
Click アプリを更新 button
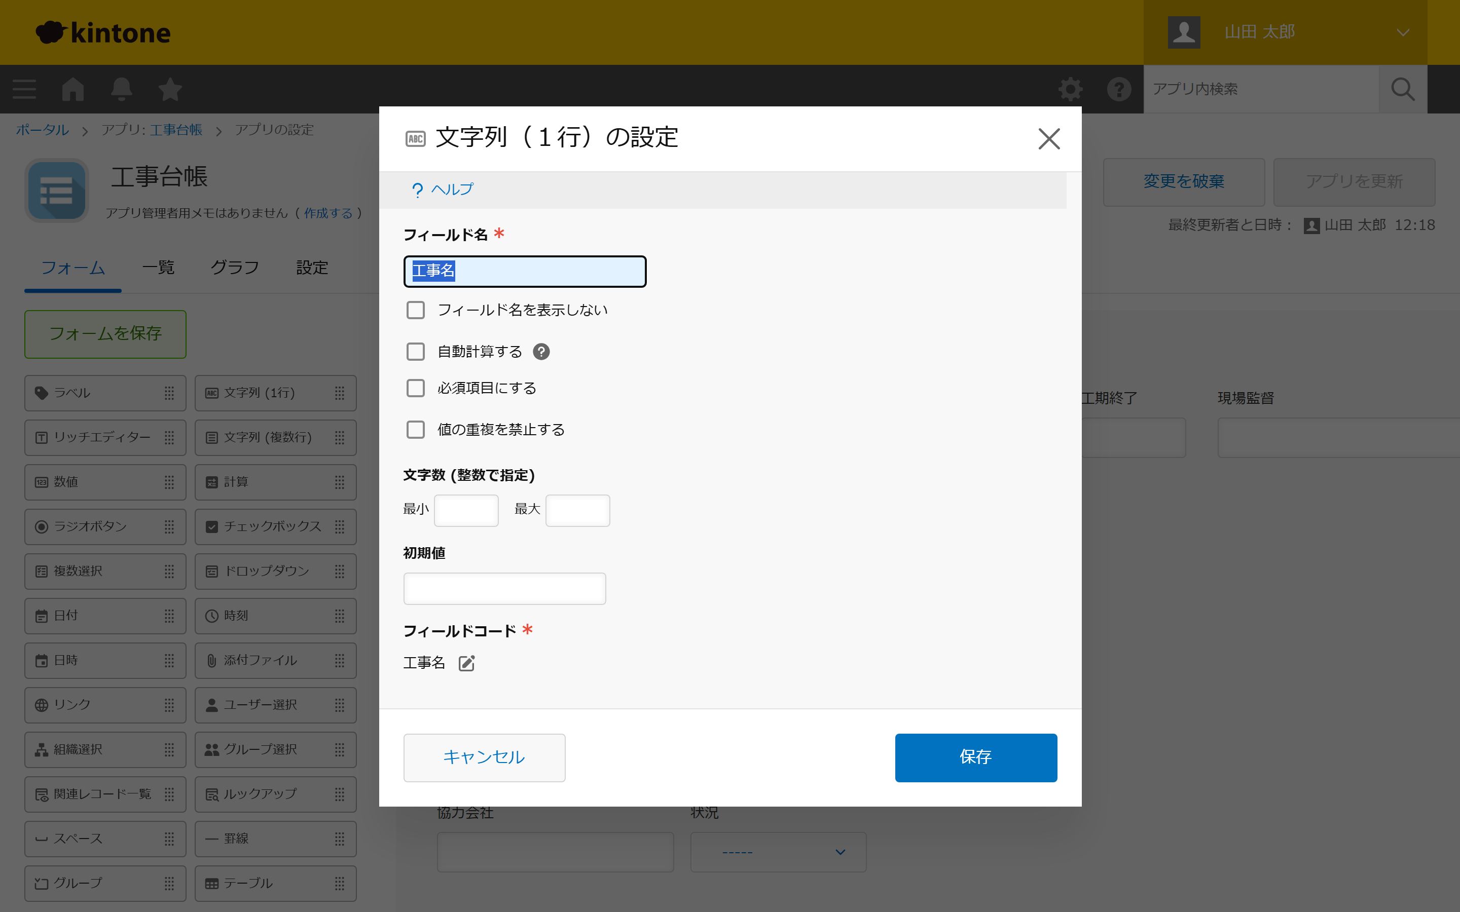[x=1354, y=182]
